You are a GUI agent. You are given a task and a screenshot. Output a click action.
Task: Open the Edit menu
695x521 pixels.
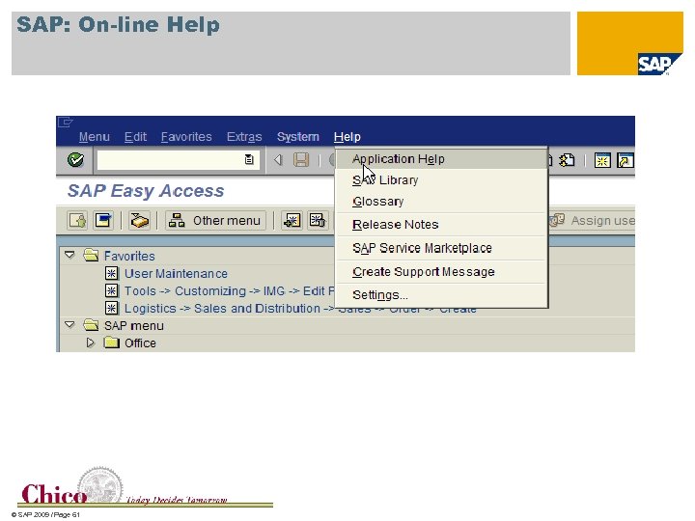tap(135, 137)
